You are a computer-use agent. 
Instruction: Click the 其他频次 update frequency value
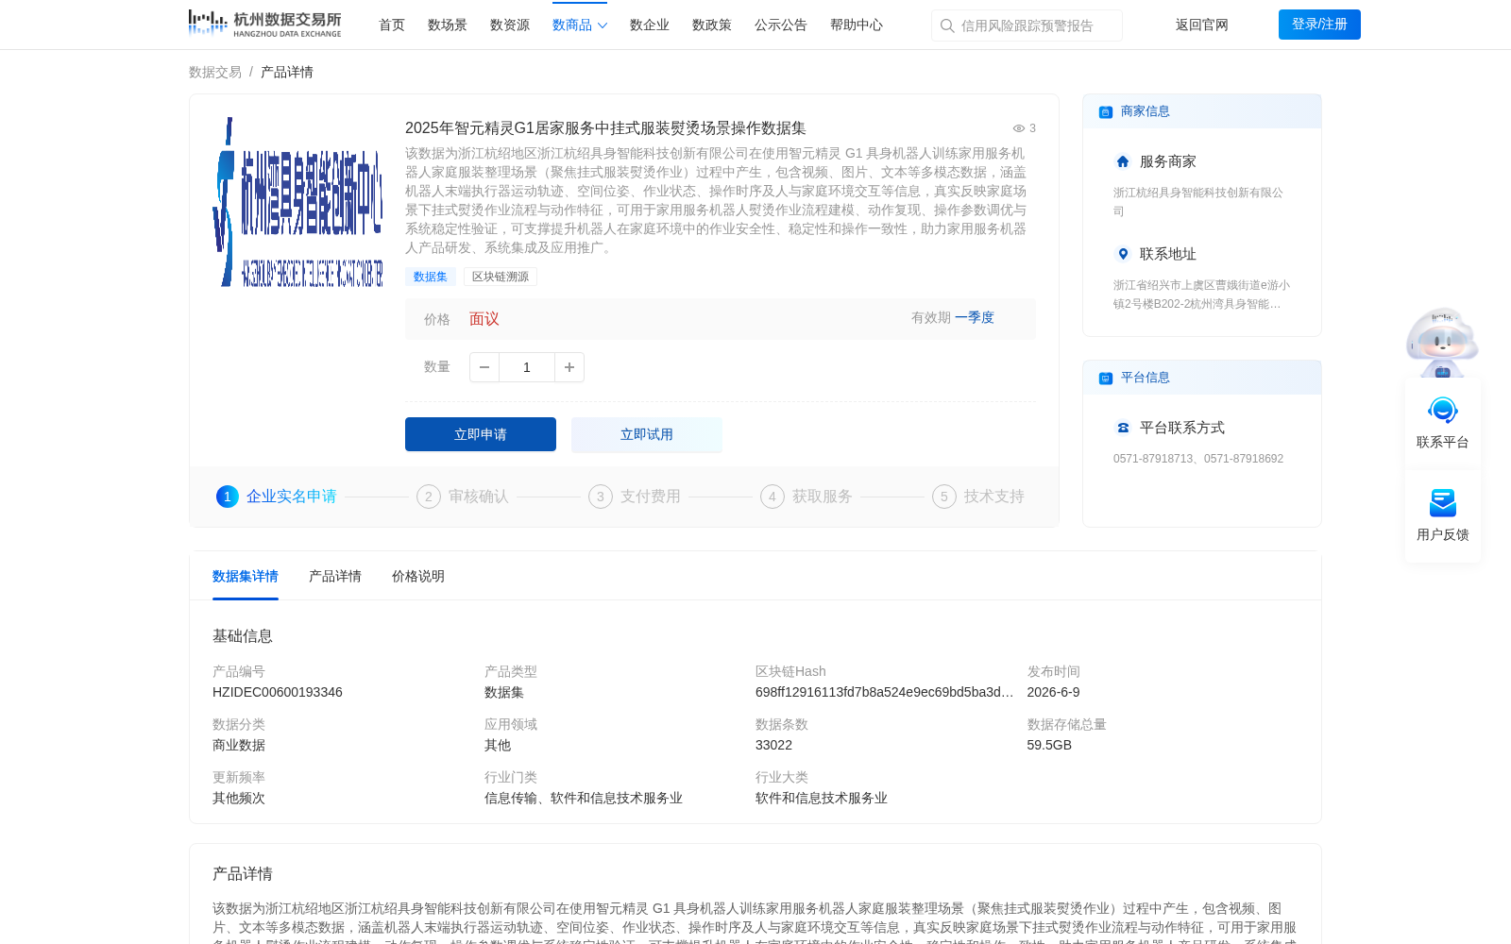pyautogui.click(x=239, y=798)
